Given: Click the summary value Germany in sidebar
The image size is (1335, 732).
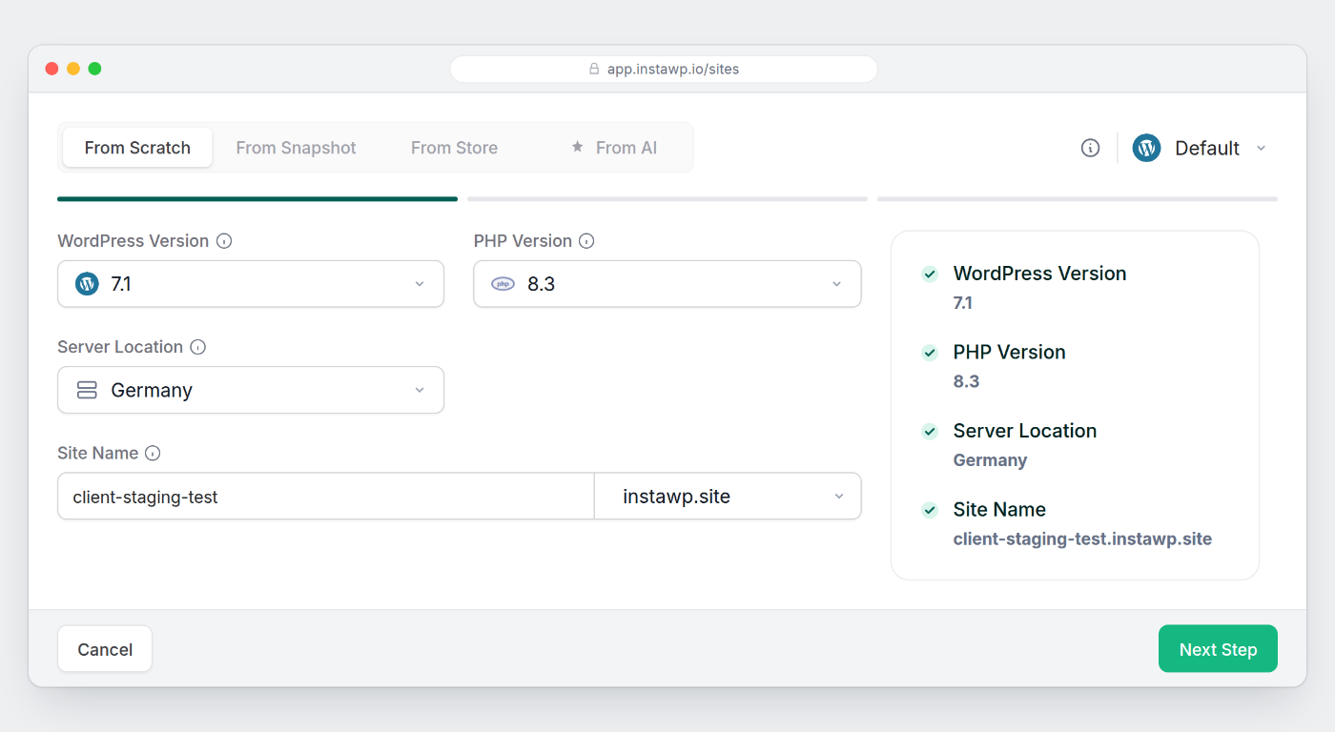Looking at the screenshot, I should pos(990,460).
